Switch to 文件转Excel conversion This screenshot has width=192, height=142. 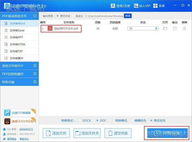(x=19, y=30)
